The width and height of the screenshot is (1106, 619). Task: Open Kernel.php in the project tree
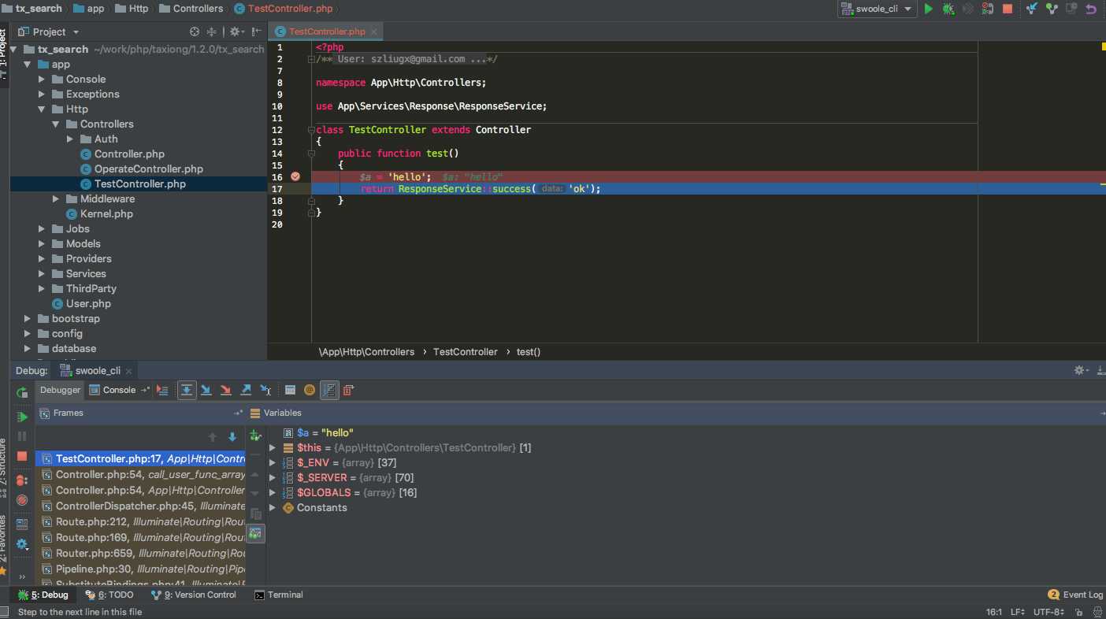(99, 214)
